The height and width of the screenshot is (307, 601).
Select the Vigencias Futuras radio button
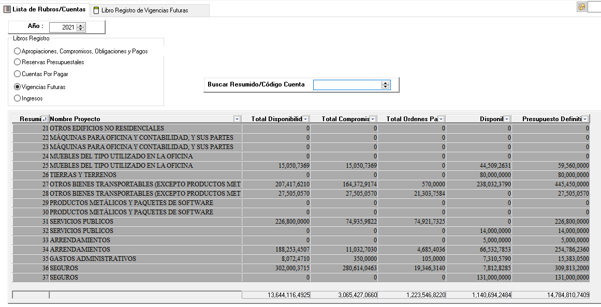(x=18, y=87)
